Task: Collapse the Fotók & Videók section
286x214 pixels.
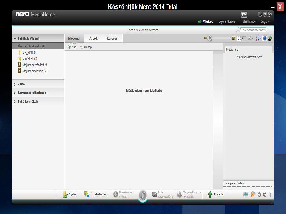Action: click(15, 39)
